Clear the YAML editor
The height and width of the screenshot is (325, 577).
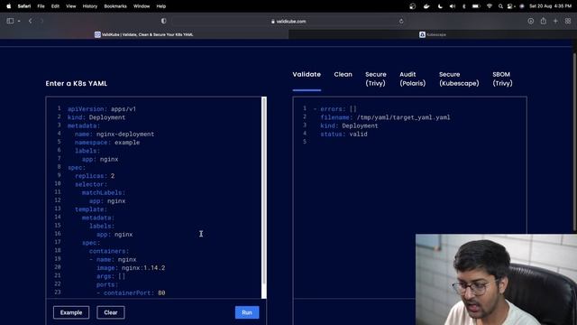(x=110, y=312)
